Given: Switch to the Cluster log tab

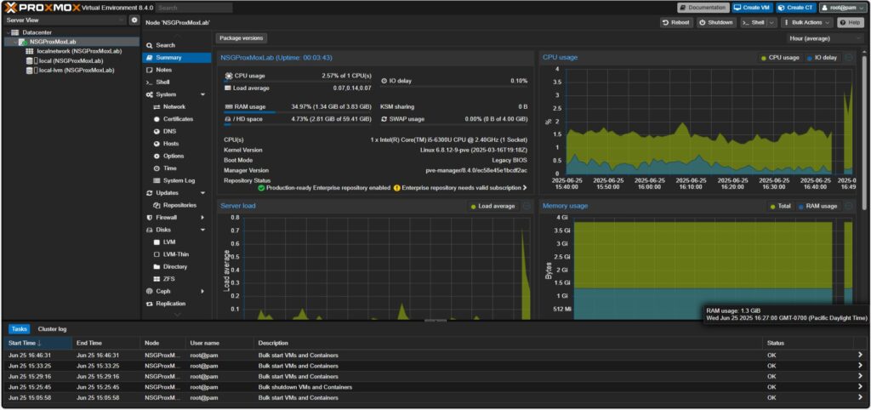Looking at the screenshot, I should click(52, 329).
